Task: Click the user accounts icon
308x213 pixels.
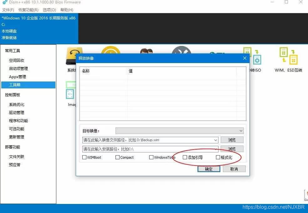Action: tap(146, 51)
